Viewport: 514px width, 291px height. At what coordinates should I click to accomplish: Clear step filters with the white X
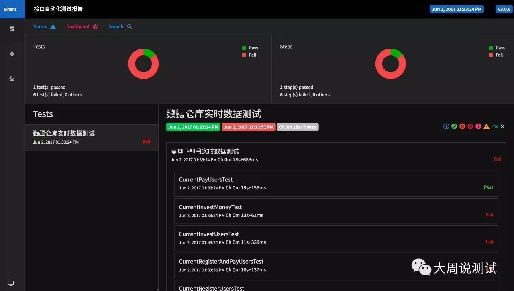tap(502, 126)
